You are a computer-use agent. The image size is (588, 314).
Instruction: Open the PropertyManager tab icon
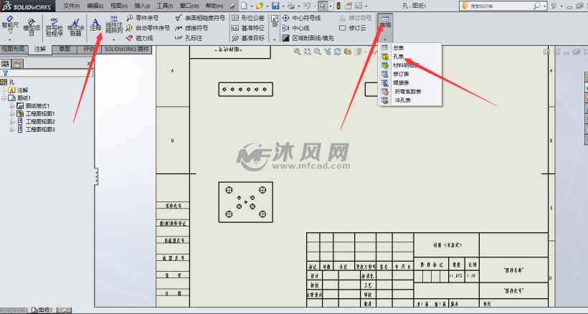pos(18,64)
